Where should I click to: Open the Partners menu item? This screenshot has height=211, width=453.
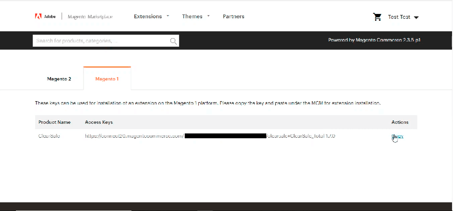click(233, 16)
